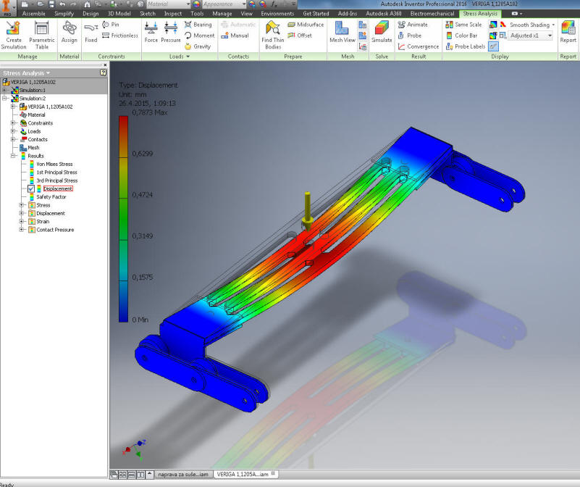Select the Pressure load tool
The image size is (580, 487).
pos(171,32)
